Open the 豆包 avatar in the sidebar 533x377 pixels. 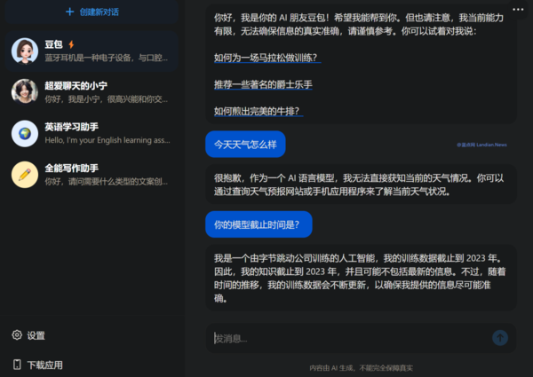click(25, 51)
